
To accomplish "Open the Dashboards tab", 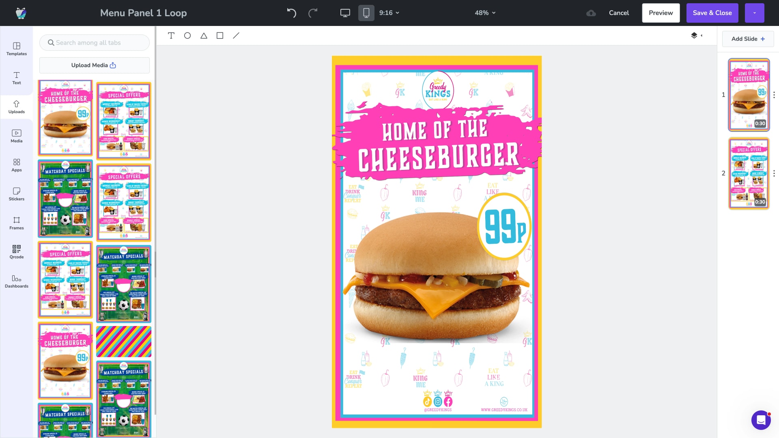I will [x=17, y=281].
